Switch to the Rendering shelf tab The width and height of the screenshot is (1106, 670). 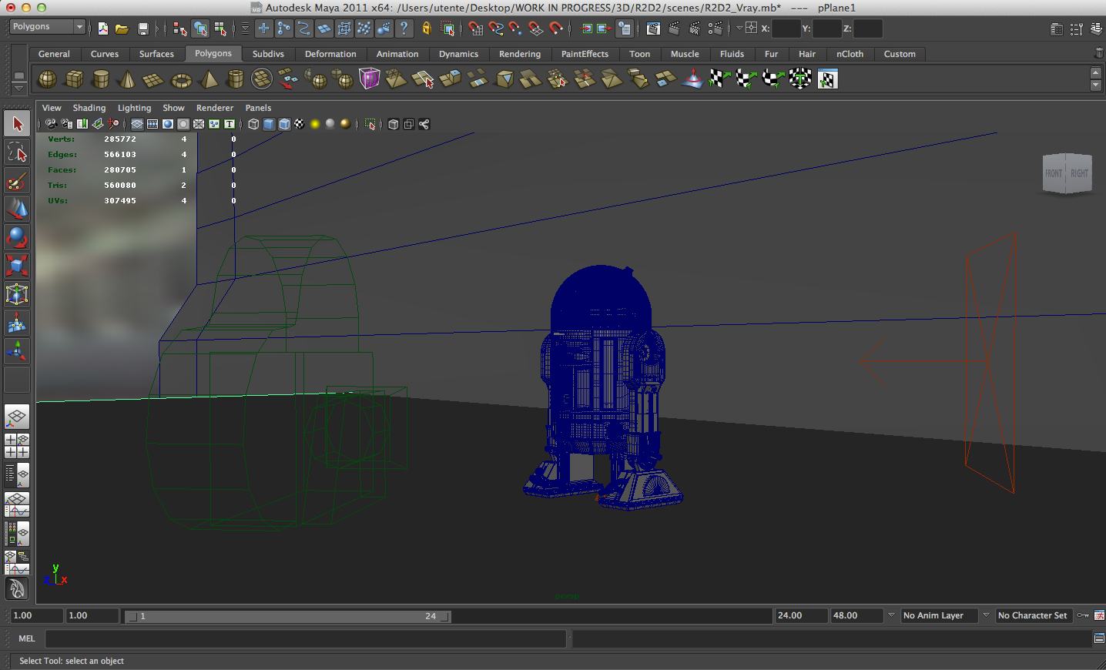tap(520, 54)
